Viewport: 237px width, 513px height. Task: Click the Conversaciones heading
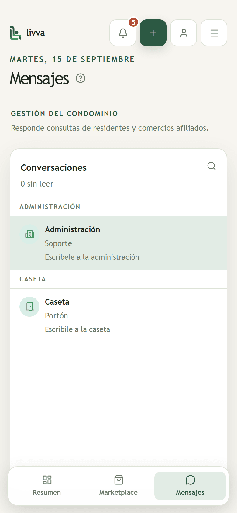pos(53,168)
